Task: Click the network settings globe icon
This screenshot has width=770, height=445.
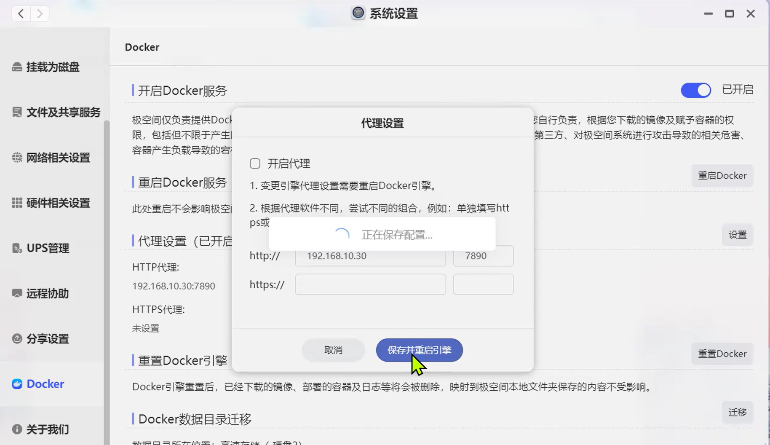Action: pyautogui.click(x=17, y=158)
